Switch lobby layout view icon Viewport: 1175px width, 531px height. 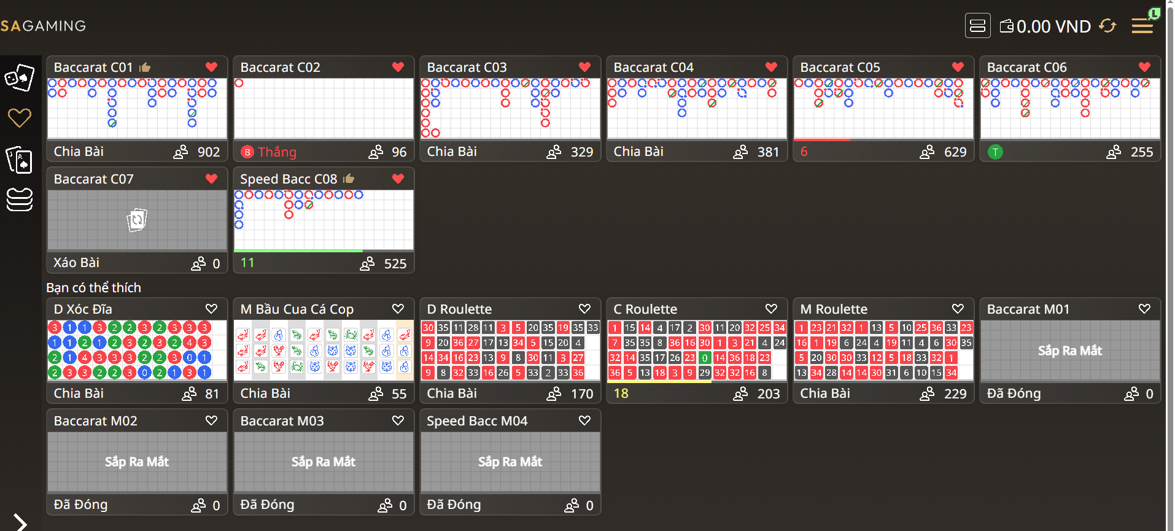[977, 26]
